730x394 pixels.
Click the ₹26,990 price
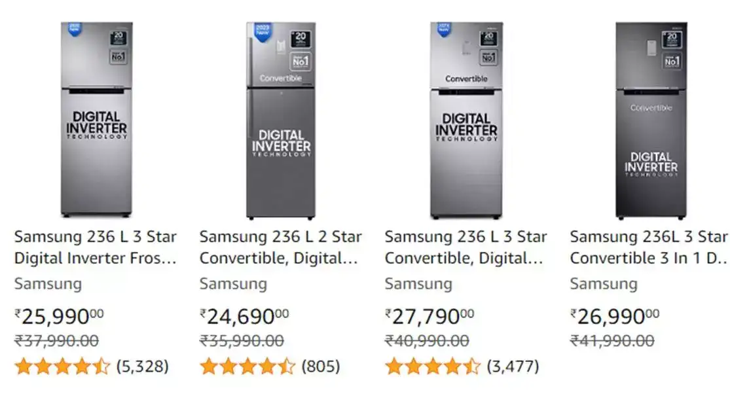point(615,317)
